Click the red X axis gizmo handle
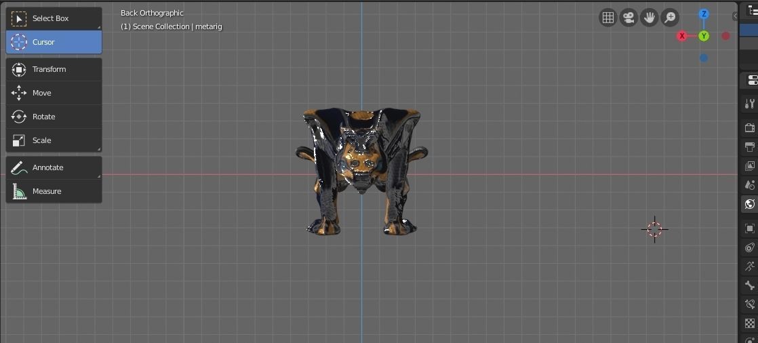 (x=682, y=36)
